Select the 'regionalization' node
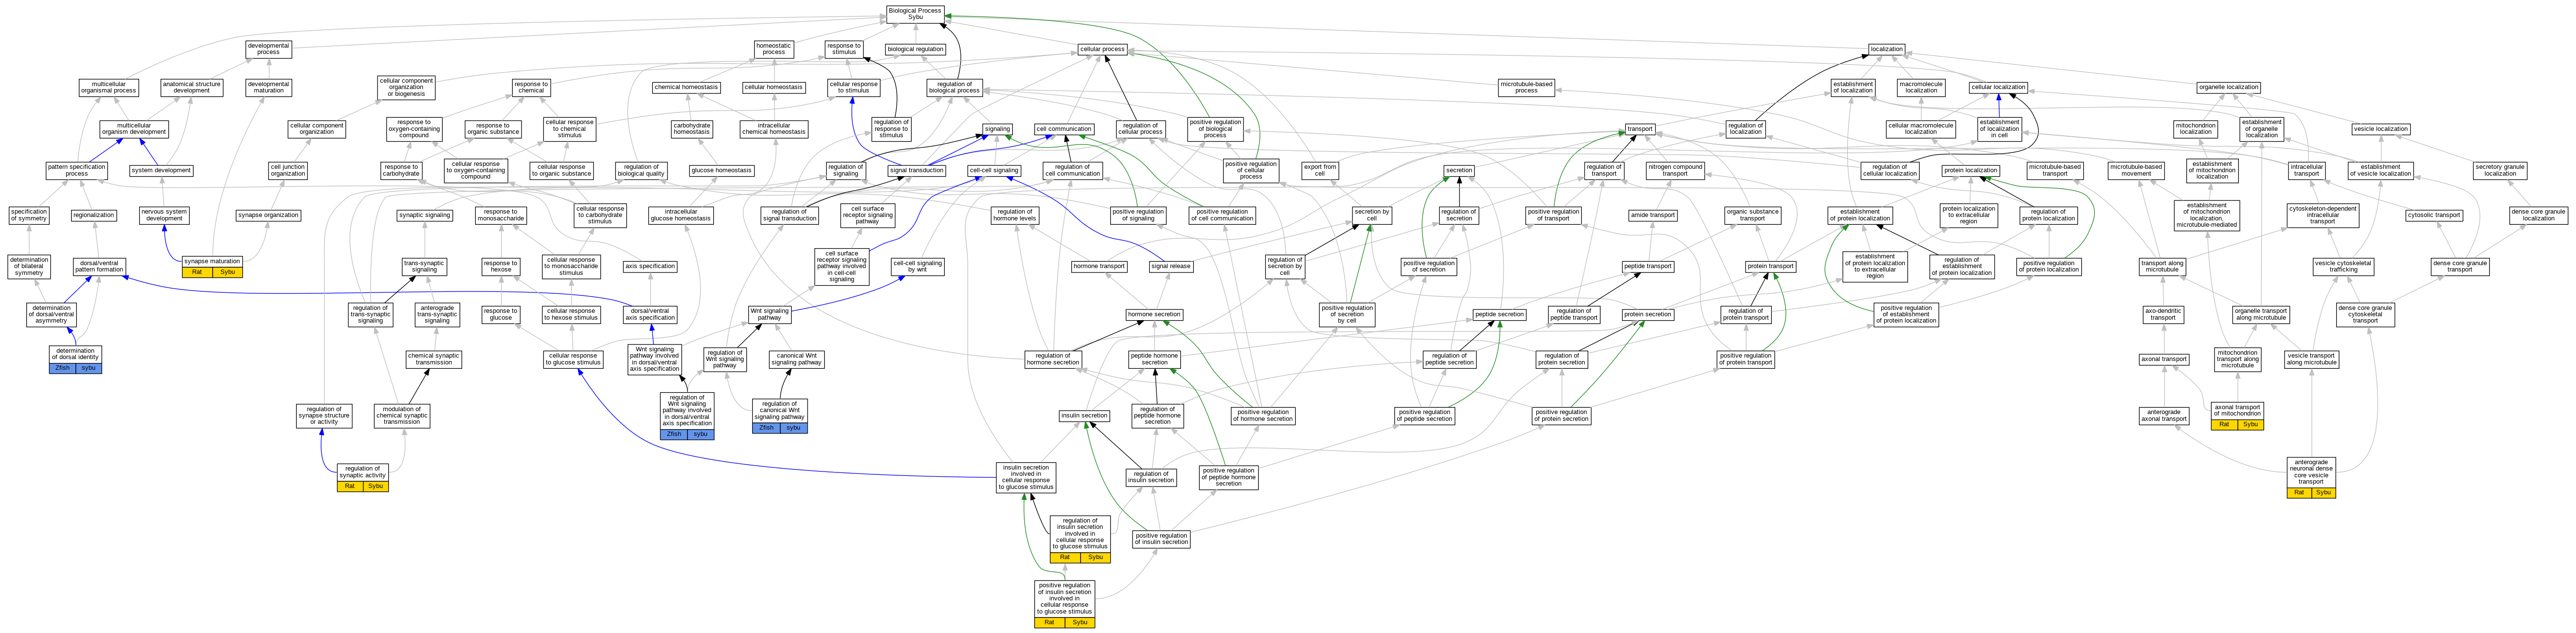The image size is (2576, 633). (x=94, y=215)
